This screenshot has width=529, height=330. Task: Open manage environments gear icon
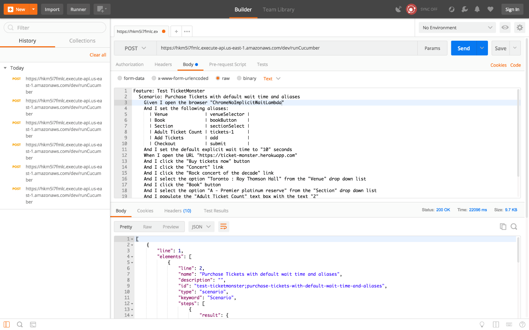[x=520, y=27]
